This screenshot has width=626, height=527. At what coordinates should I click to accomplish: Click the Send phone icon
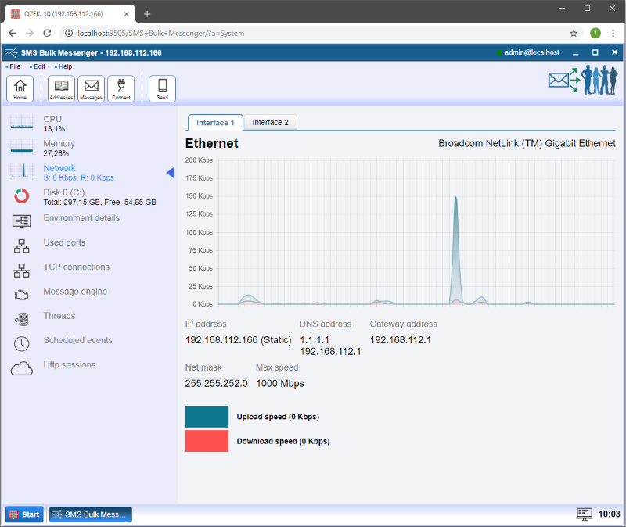pyautogui.click(x=162, y=88)
